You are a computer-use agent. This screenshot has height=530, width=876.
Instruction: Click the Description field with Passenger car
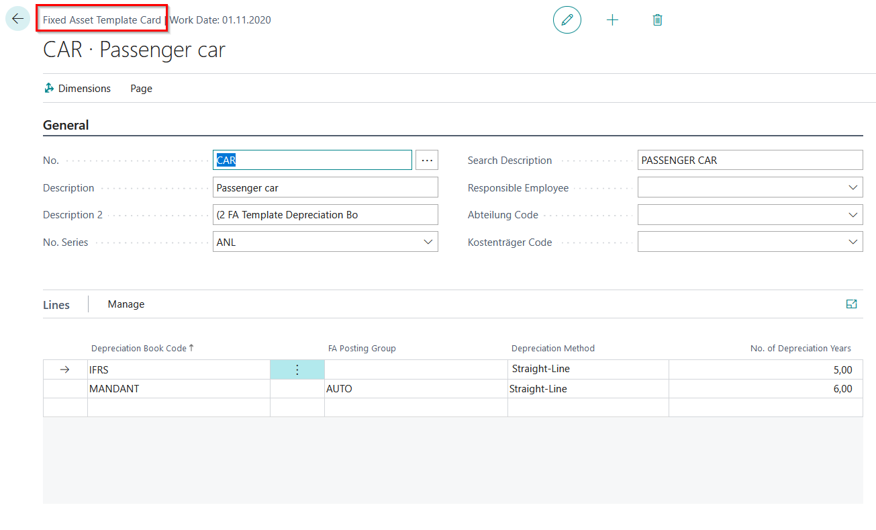coord(325,187)
